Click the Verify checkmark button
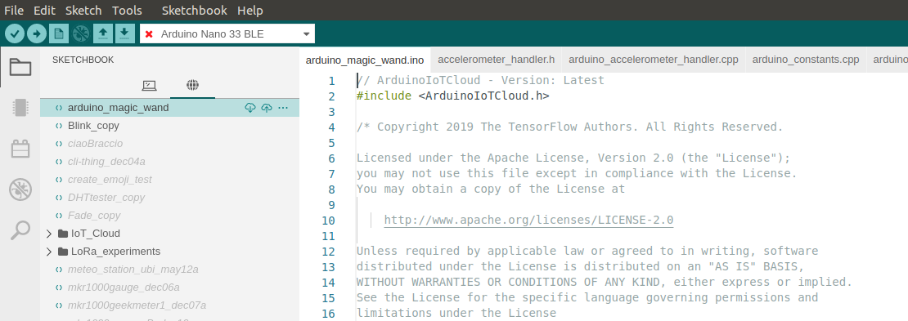Viewport: 908px width, 321px height. (15, 33)
